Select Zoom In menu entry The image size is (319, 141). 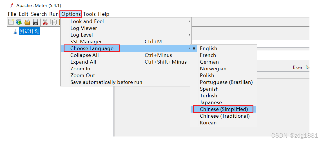[x=126, y=69]
